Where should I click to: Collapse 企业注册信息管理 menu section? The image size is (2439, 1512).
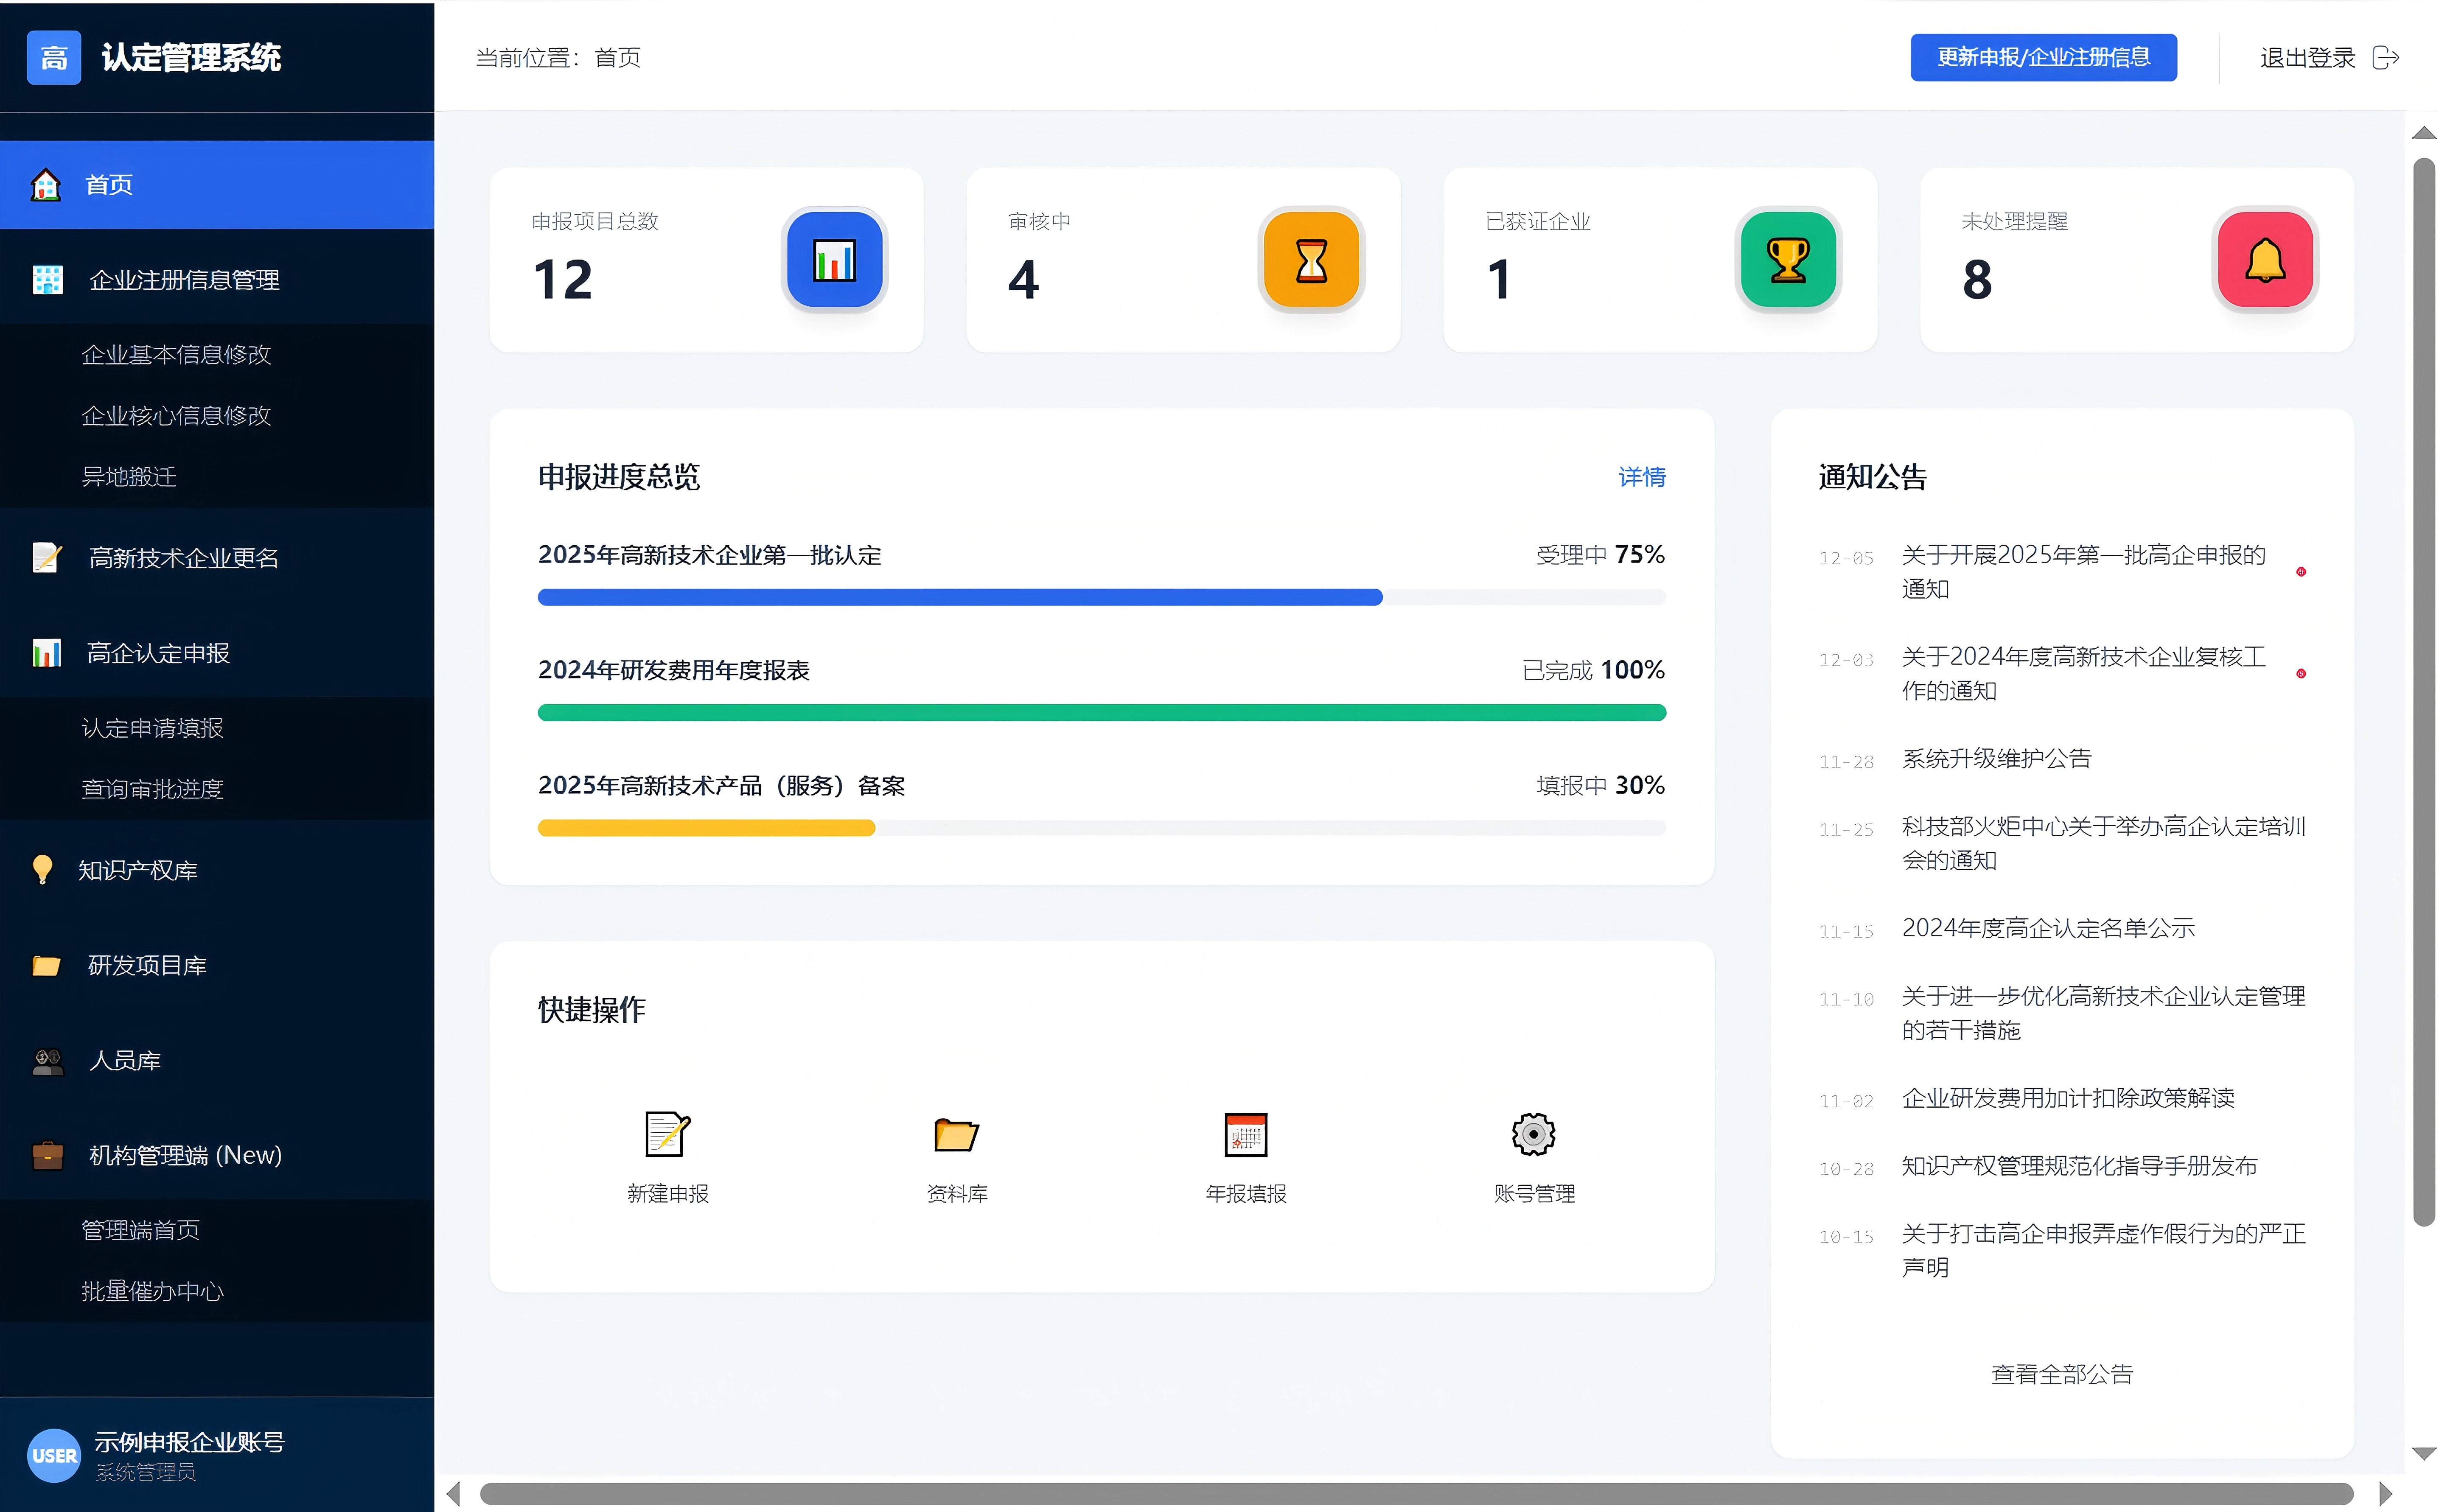(x=184, y=280)
